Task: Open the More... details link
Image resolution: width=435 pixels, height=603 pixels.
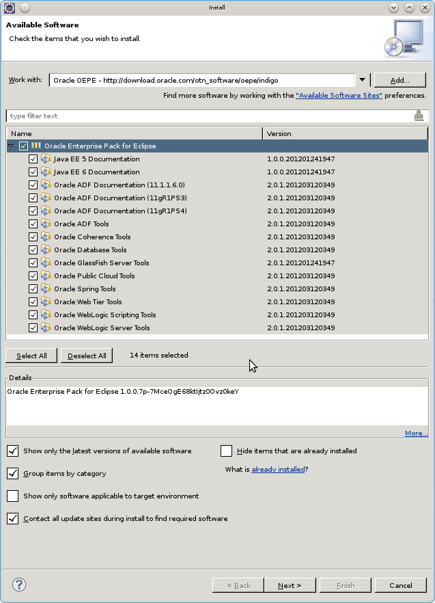Action: pos(416,433)
